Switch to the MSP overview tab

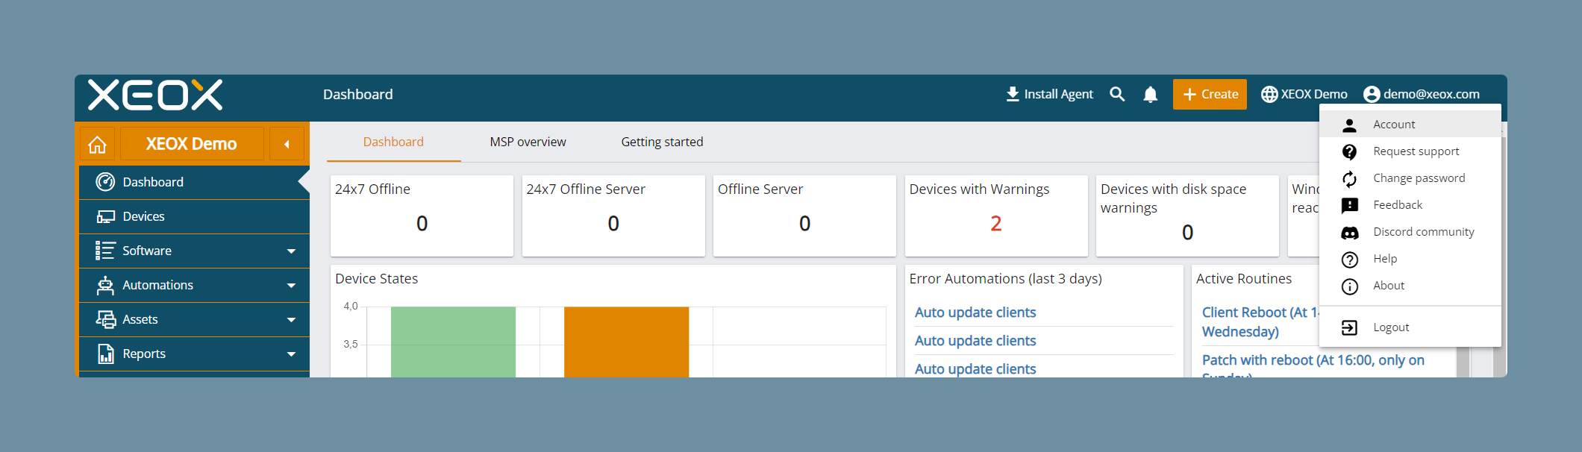coord(528,142)
